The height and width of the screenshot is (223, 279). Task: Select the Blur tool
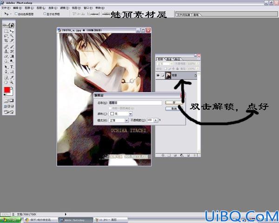[6, 61]
